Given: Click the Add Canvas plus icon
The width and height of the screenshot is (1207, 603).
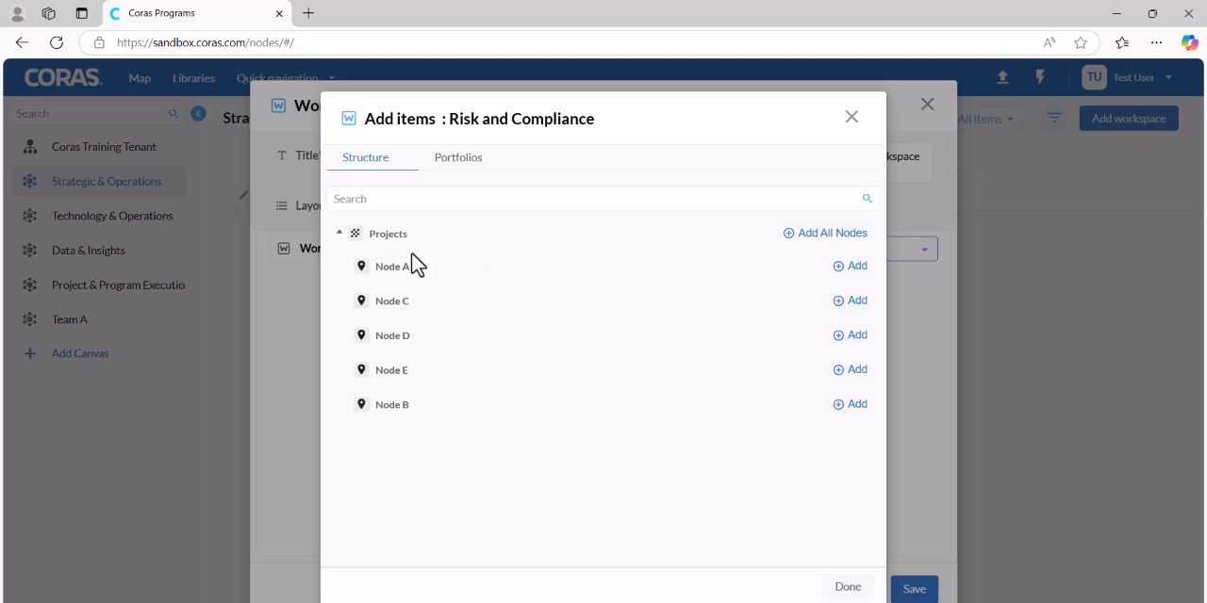Looking at the screenshot, I should 30,353.
